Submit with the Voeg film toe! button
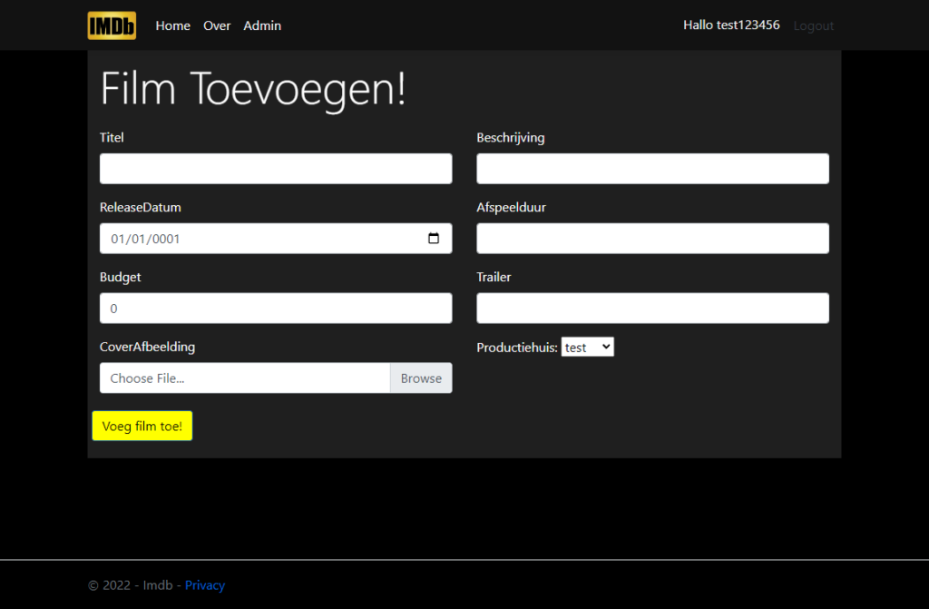The height and width of the screenshot is (609, 929). 142,426
